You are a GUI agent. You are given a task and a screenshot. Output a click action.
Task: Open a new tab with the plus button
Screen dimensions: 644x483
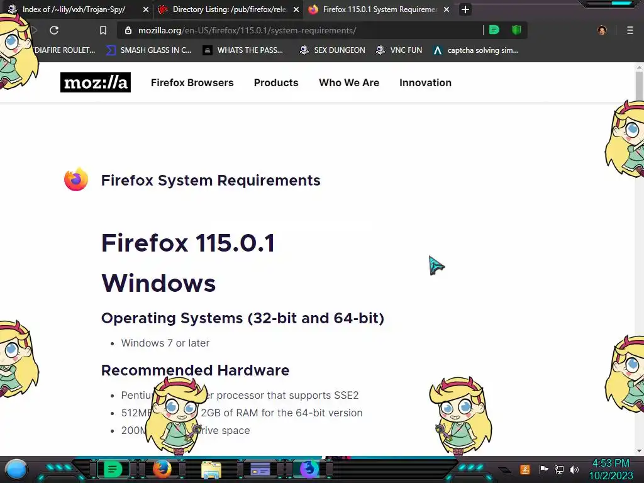point(465,9)
